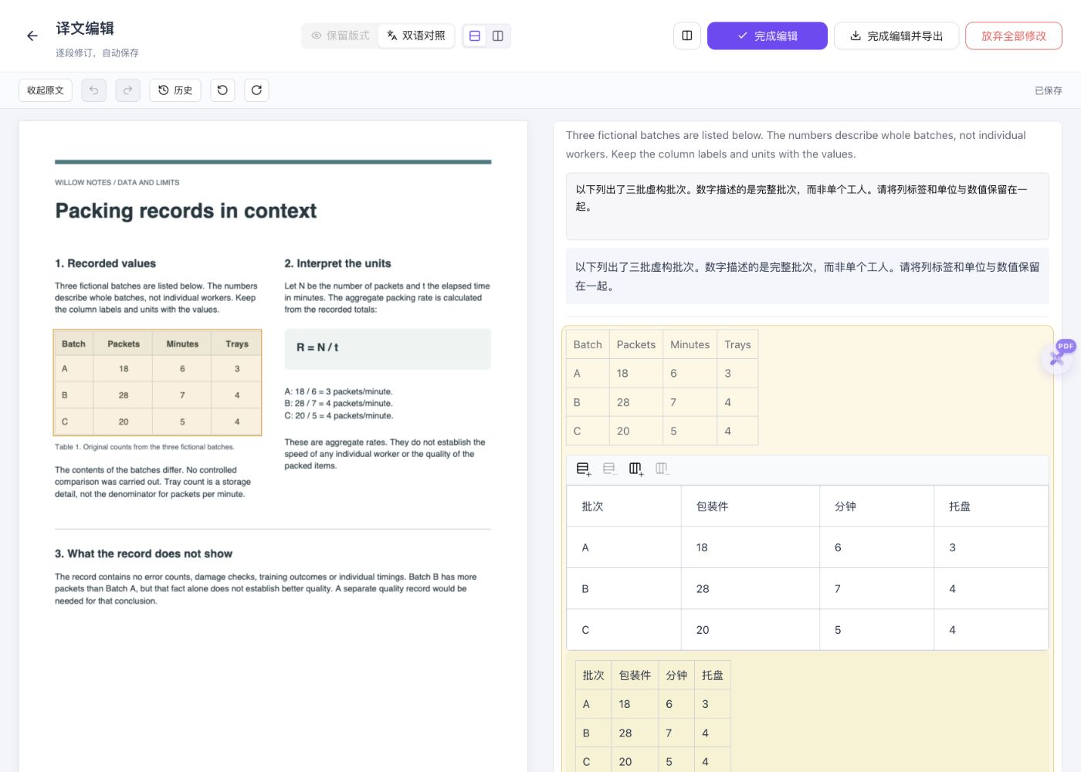
Task: Click the 'Packing records in context' heading
Action: 186,211
